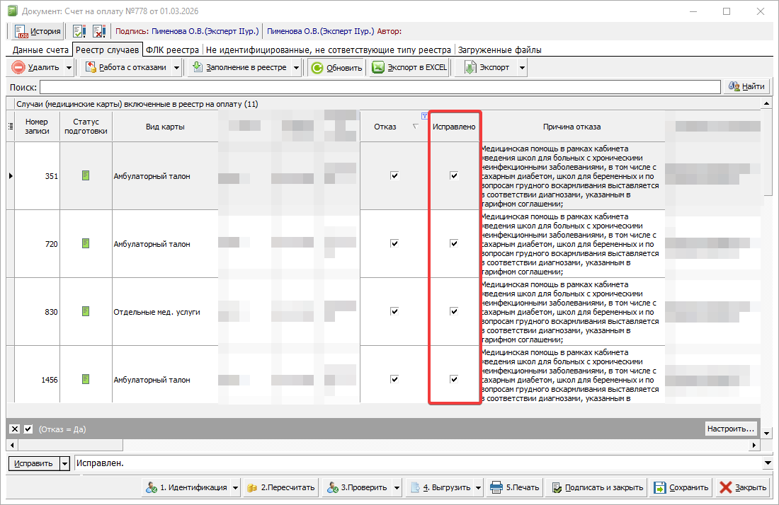Viewport: 779px width, 505px height.
Task: Open the История log
Action: (38, 31)
